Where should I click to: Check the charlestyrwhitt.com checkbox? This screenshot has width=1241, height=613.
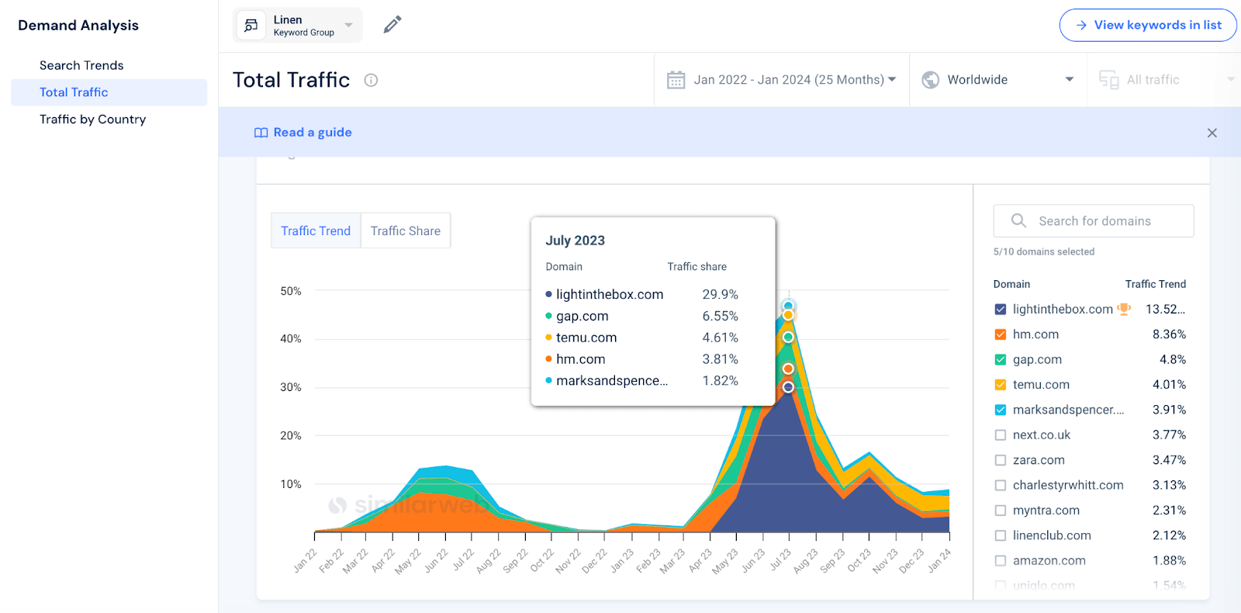[1001, 486]
